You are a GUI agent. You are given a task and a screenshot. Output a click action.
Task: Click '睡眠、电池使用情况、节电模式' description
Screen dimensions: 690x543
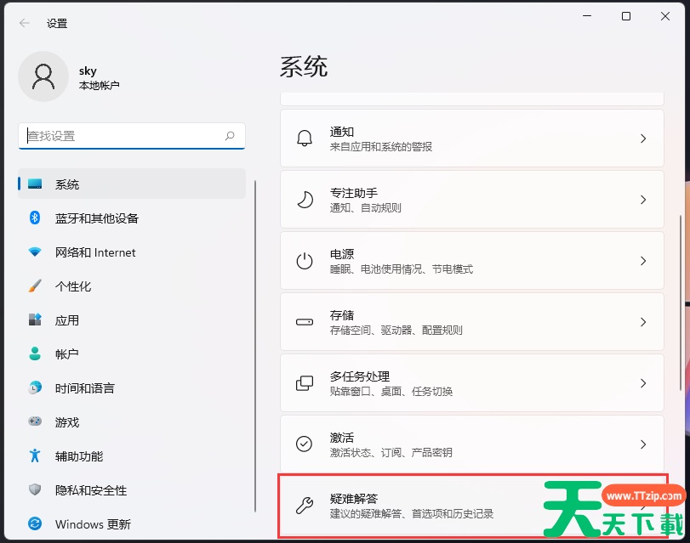tap(402, 269)
